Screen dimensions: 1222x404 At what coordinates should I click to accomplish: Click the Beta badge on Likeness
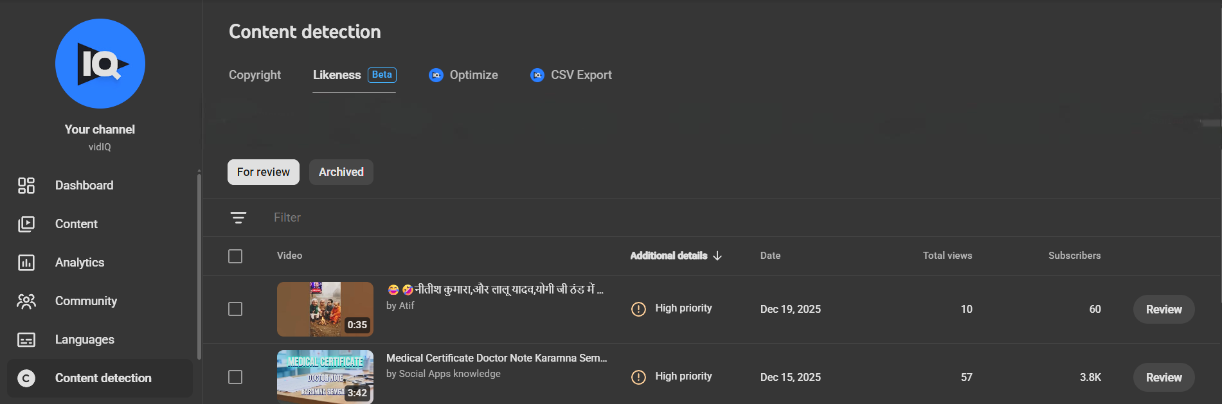382,75
